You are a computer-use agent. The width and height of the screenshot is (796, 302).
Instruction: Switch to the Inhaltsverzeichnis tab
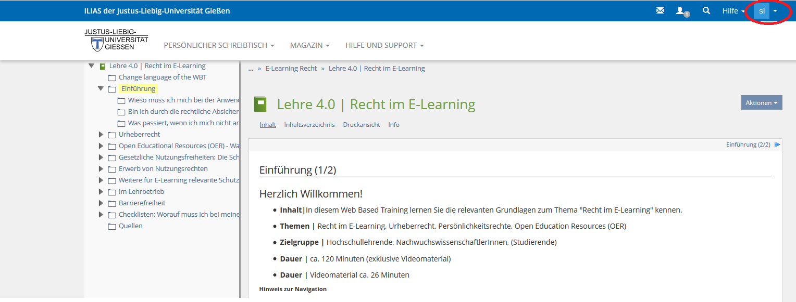point(309,125)
